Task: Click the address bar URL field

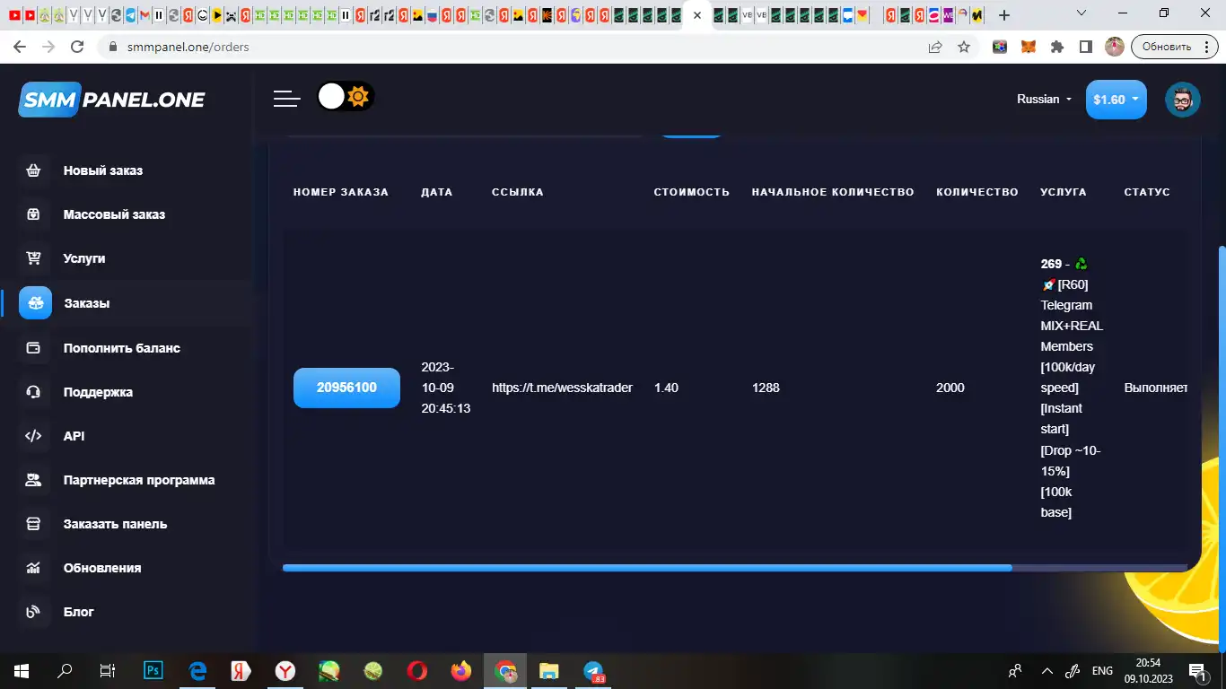Action: [x=512, y=47]
